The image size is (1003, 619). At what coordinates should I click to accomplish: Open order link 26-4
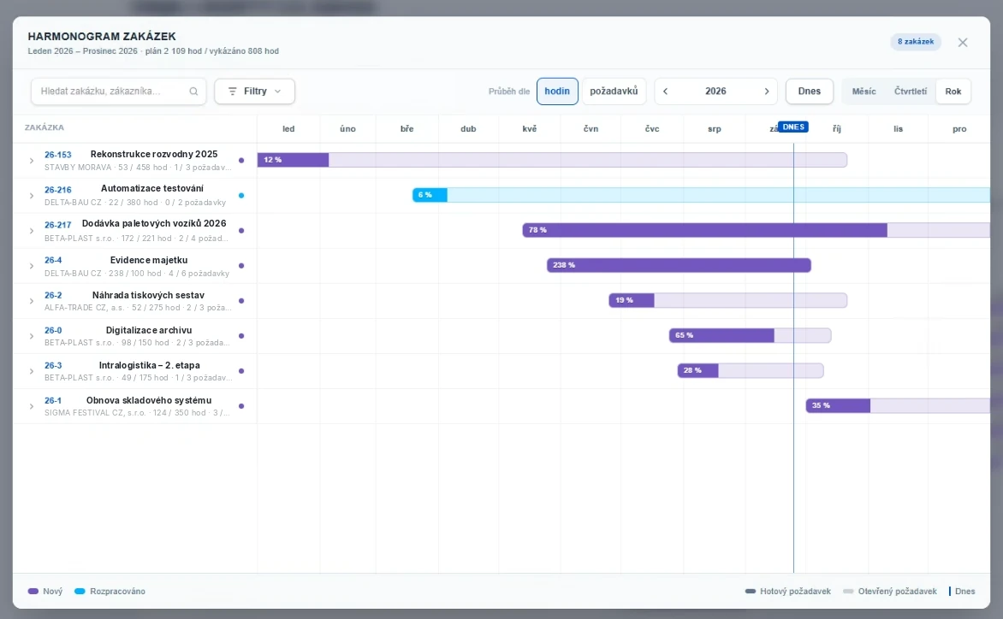click(53, 260)
